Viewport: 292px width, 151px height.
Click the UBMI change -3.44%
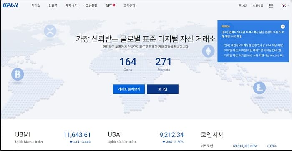click(86, 142)
